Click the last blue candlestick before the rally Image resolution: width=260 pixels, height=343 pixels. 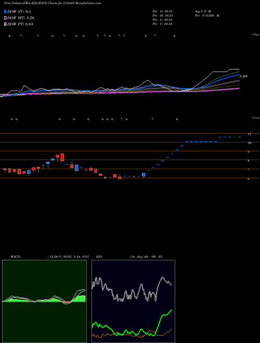[144, 175]
